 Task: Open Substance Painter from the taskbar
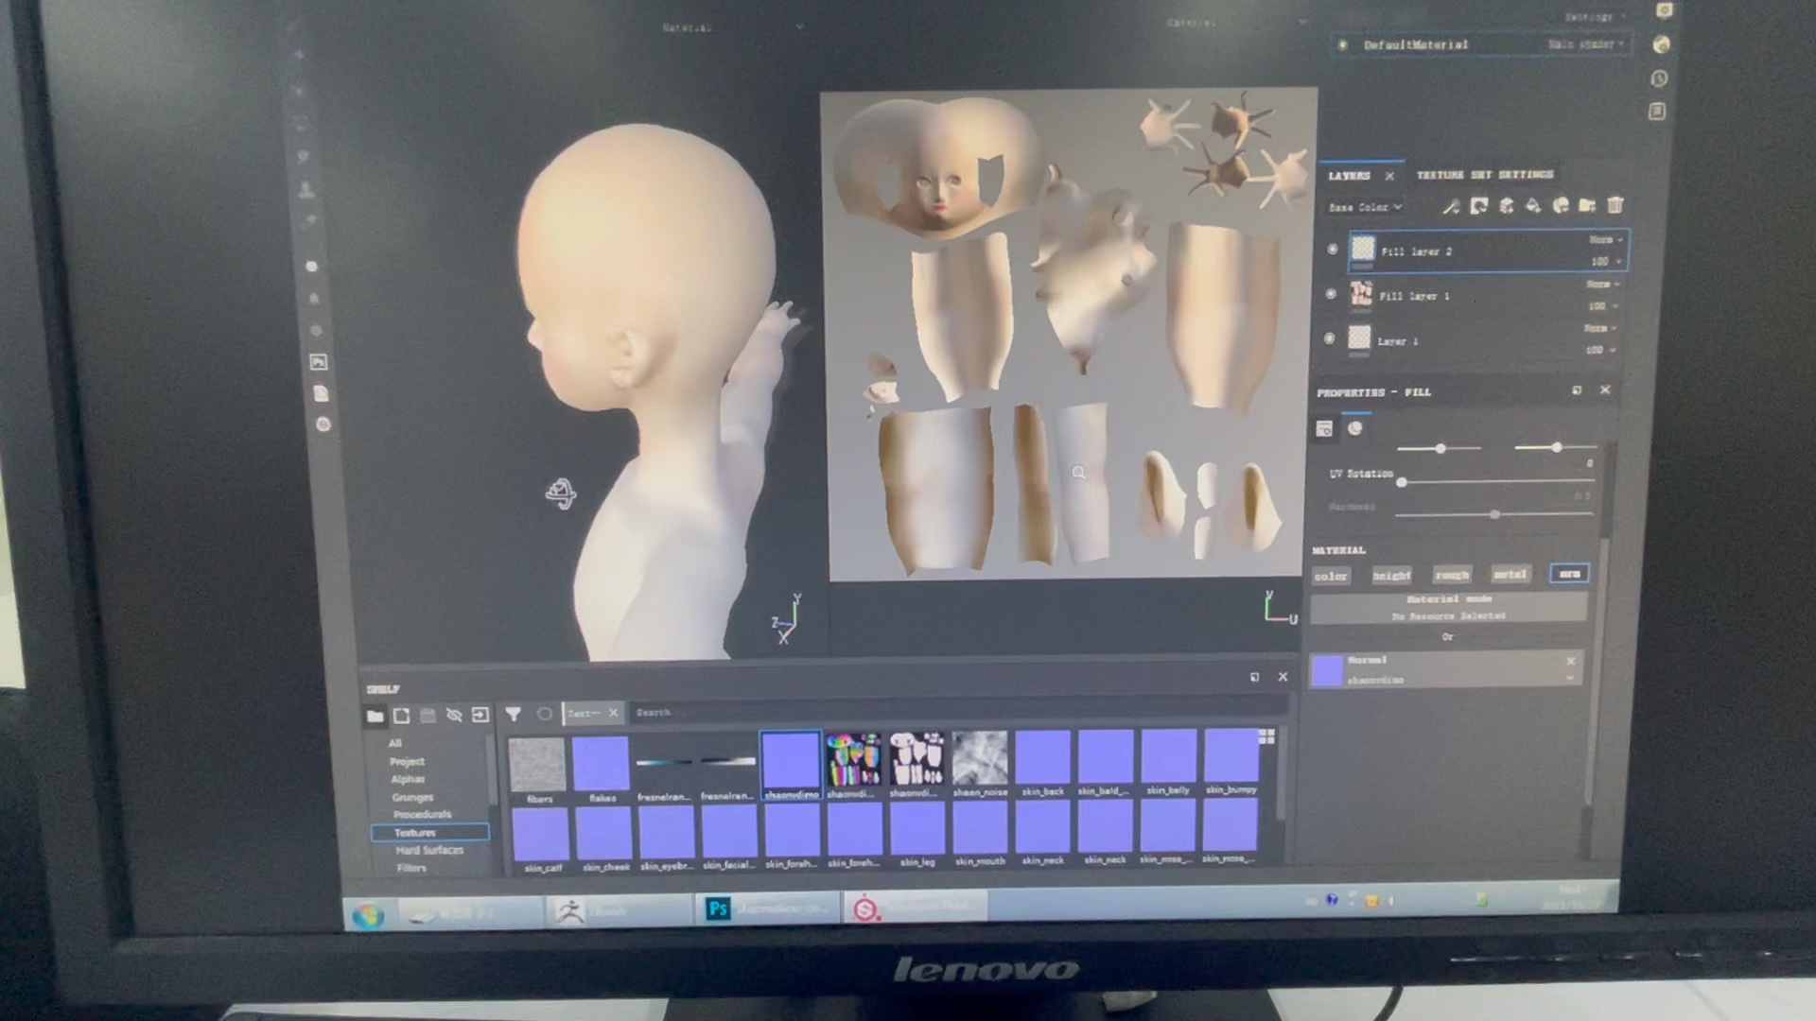click(x=916, y=908)
